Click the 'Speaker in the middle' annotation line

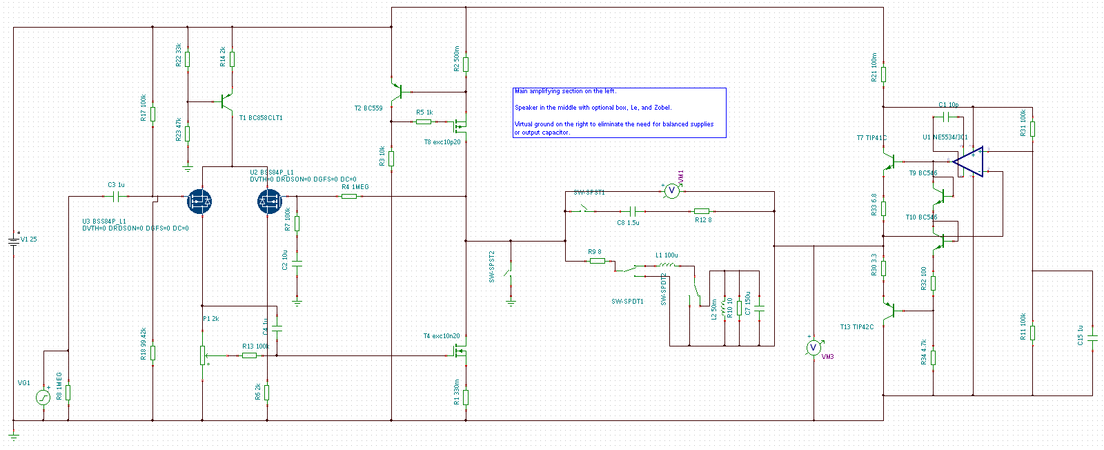593,108
